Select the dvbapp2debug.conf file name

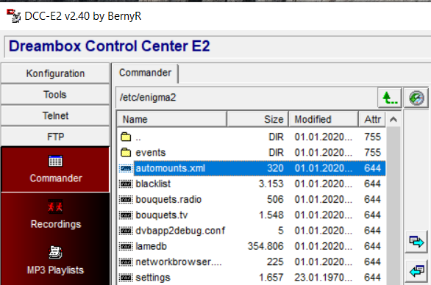click(x=180, y=231)
